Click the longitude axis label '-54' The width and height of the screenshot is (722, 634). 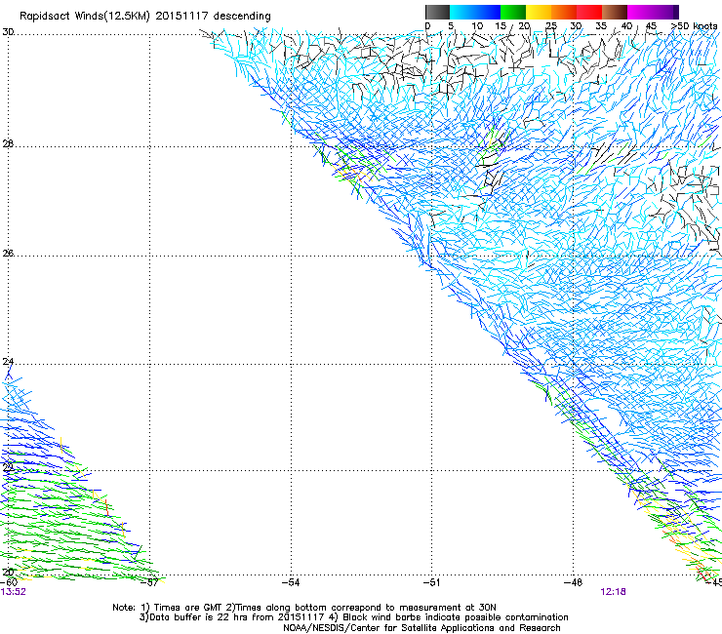[291, 582]
